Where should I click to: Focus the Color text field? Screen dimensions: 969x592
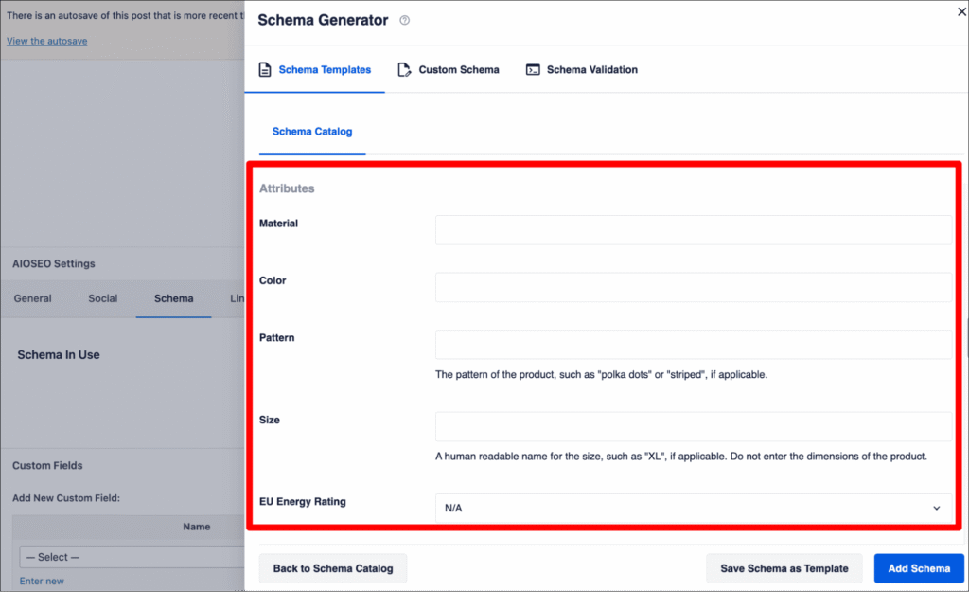(x=694, y=287)
